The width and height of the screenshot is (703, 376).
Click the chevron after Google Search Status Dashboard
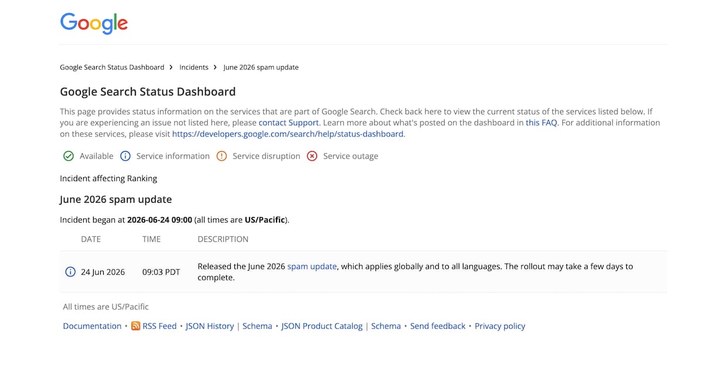click(x=171, y=67)
